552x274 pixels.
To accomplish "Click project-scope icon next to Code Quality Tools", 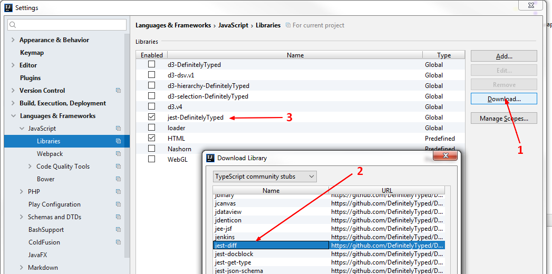I will [x=119, y=167].
